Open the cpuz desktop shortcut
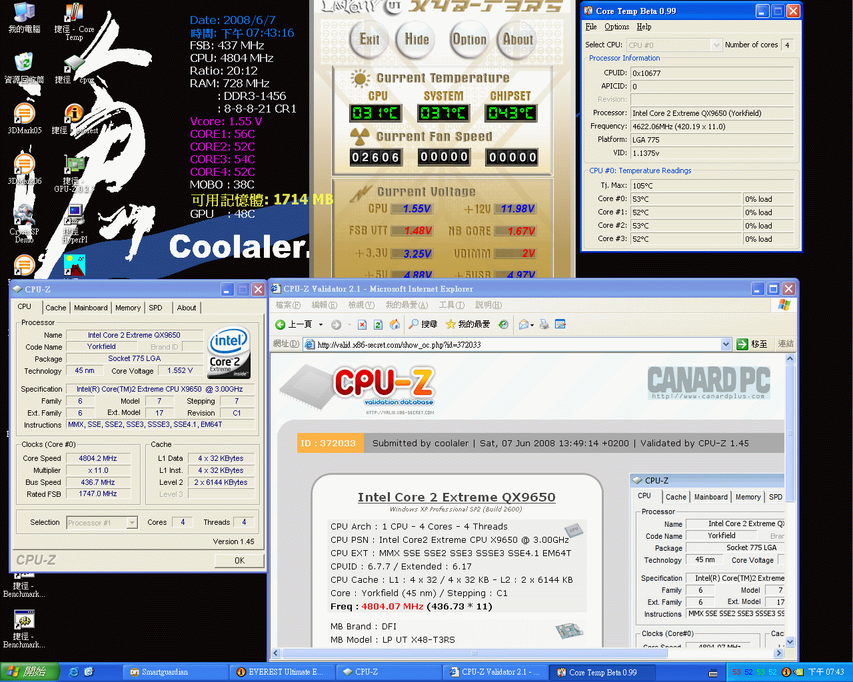The height and width of the screenshot is (682, 853). coord(74,69)
